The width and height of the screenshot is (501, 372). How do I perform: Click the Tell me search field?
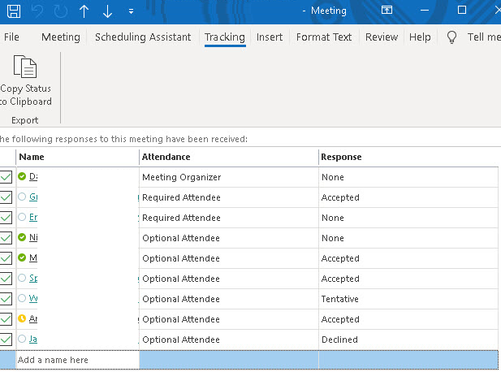(x=484, y=37)
